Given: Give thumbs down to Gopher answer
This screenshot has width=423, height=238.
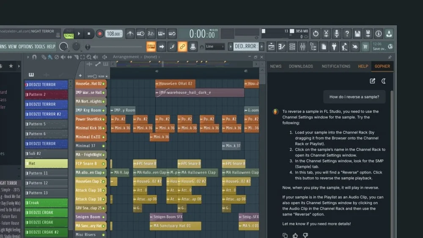Looking at the screenshot, I should coord(305,235).
